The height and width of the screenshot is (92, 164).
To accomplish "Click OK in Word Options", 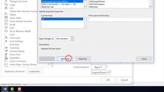I will (x=108, y=80).
